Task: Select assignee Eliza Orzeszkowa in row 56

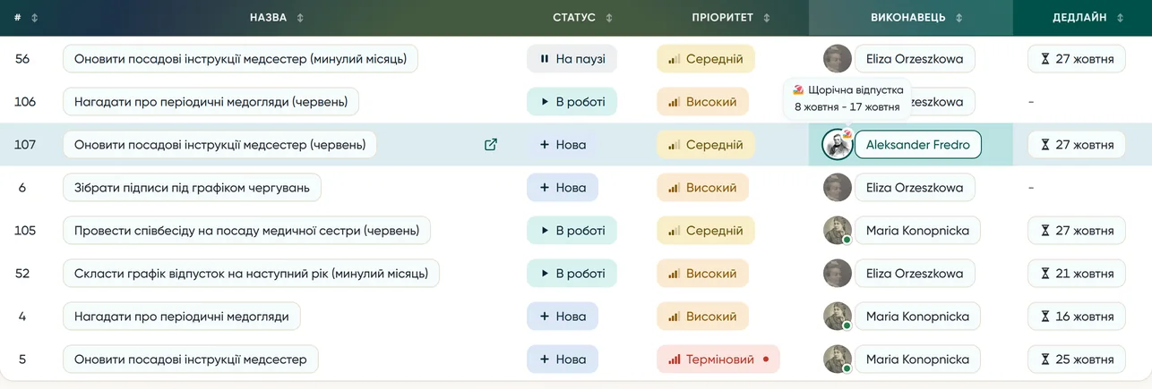Action: coord(915,59)
